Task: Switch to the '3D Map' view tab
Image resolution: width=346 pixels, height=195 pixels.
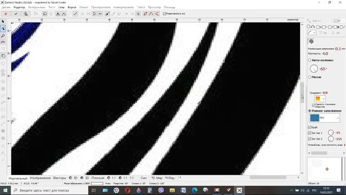Action: (x=157, y=178)
